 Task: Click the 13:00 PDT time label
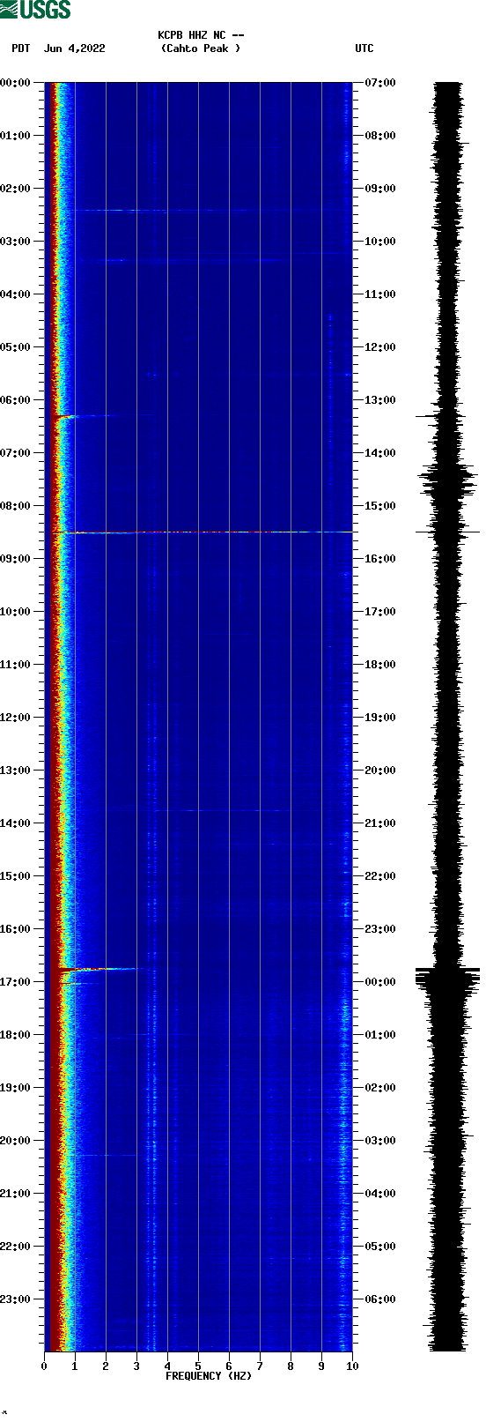16,771
